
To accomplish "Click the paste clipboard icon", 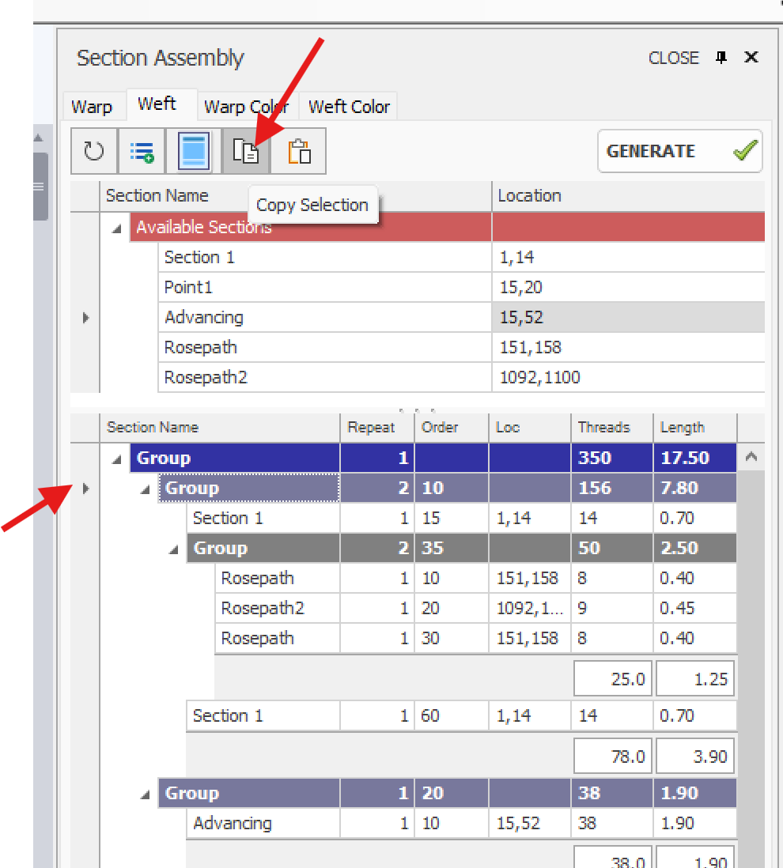I will (x=299, y=151).
